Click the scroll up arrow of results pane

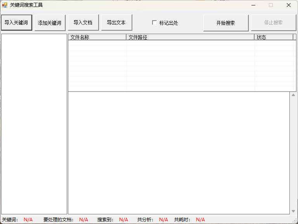(293, 95)
